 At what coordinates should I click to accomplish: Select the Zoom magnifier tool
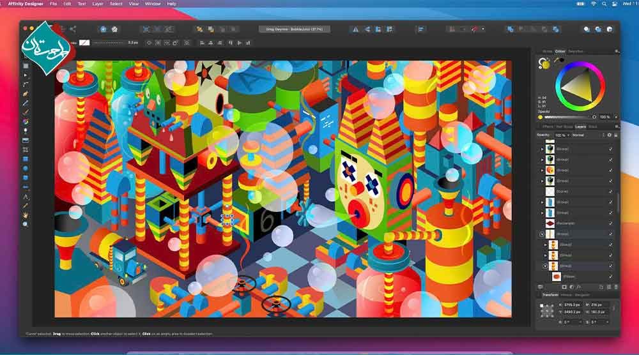(26, 224)
